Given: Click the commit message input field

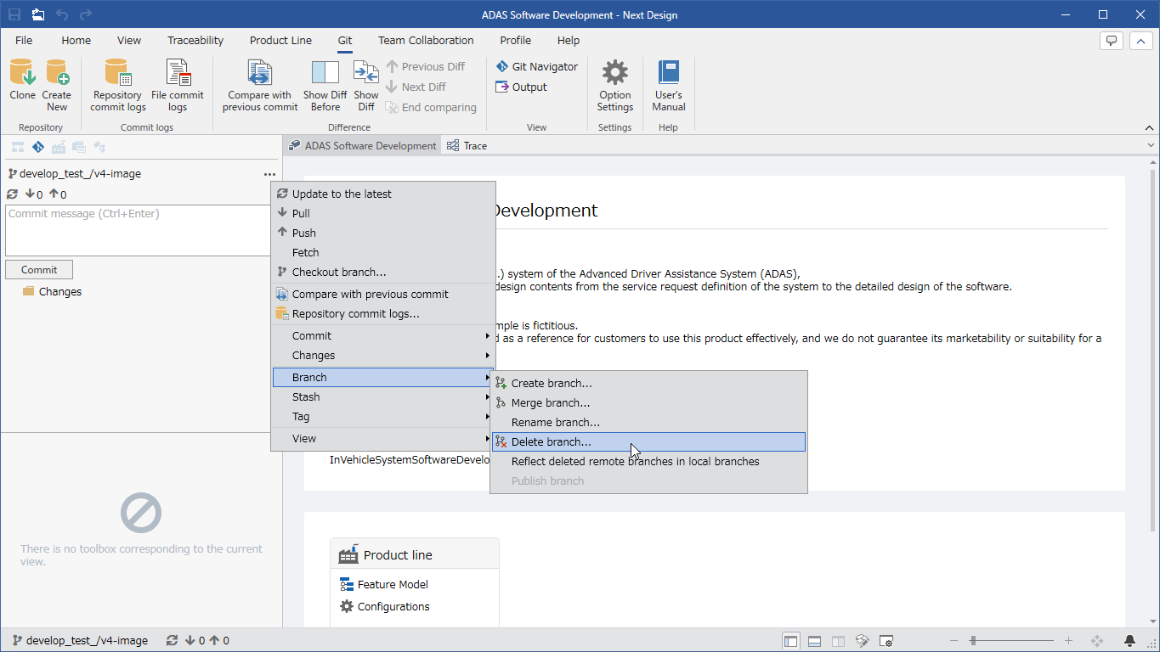Looking at the screenshot, I should pyautogui.click(x=139, y=230).
